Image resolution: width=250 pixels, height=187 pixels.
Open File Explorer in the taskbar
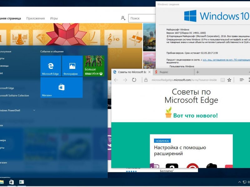coord(2,182)
